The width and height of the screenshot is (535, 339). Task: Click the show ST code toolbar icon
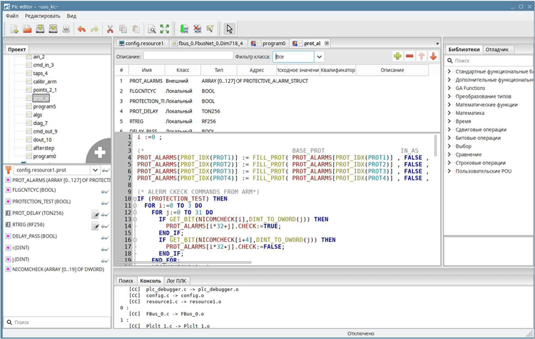click(x=210, y=29)
